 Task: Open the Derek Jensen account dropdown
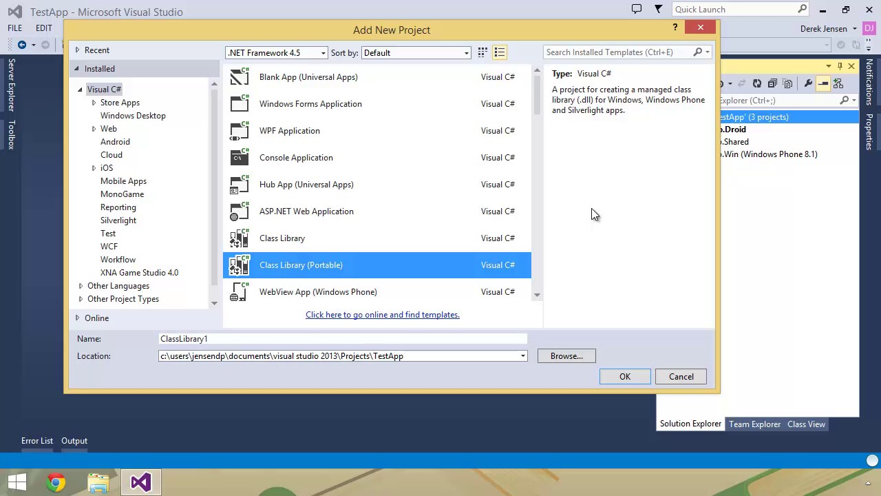pyautogui.click(x=855, y=29)
